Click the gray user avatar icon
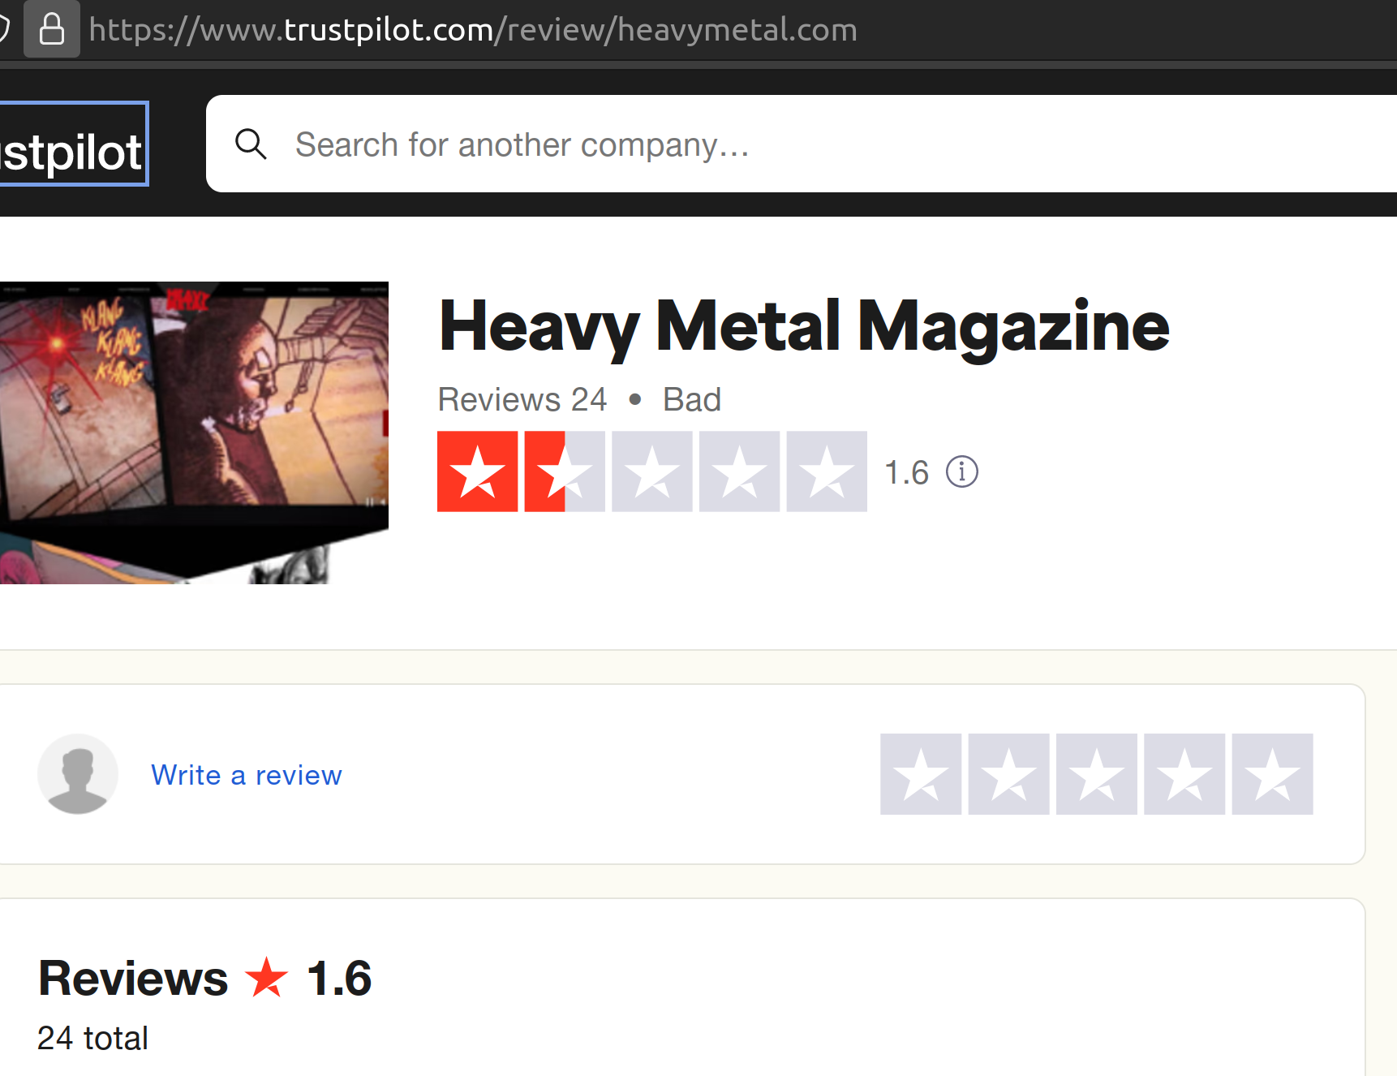 click(x=78, y=774)
